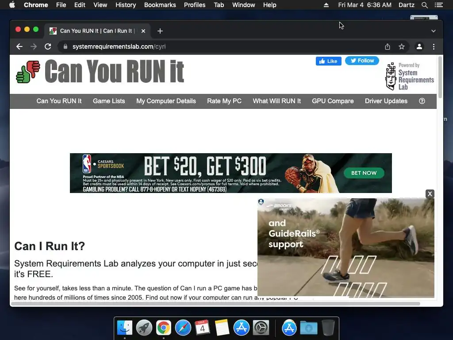Click the thumbs up/down site logo
453x340 pixels.
(x=28, y=72)
